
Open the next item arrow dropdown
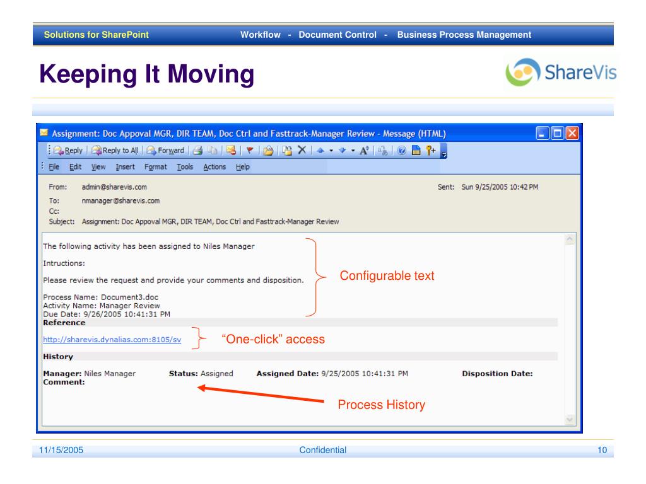353,151
